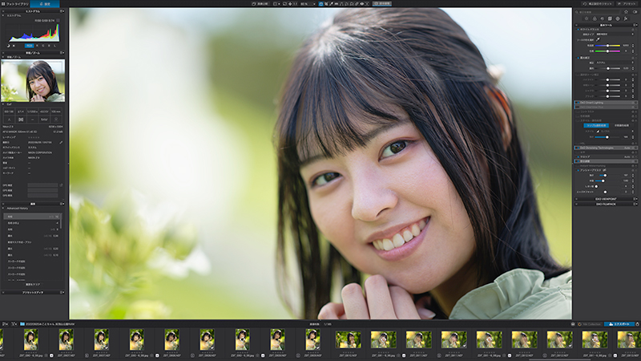
Task: Open the filmstrip filter funnel icon
Action: pos(14,324)
